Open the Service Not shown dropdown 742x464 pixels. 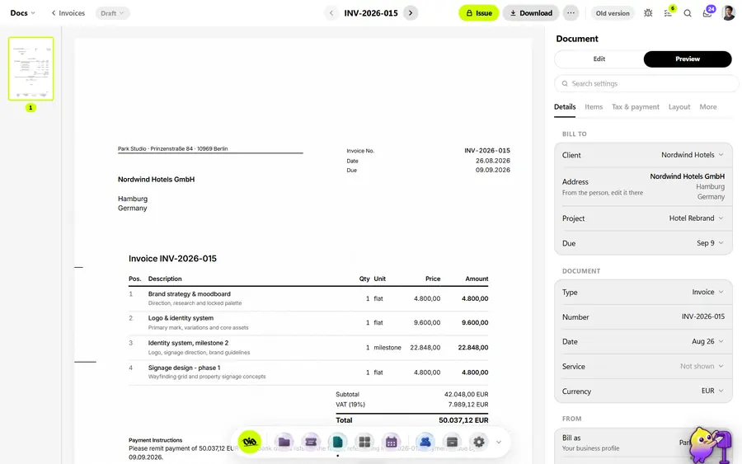[643, 366]
